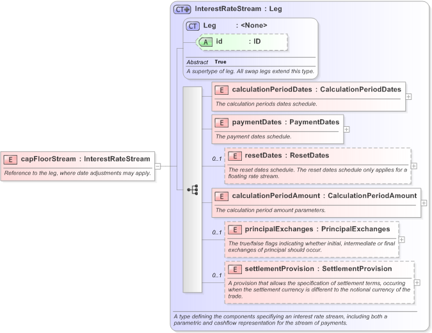
Task: Select principalExchanges : PrincipalExchanges label
Action: click(317, 229)
